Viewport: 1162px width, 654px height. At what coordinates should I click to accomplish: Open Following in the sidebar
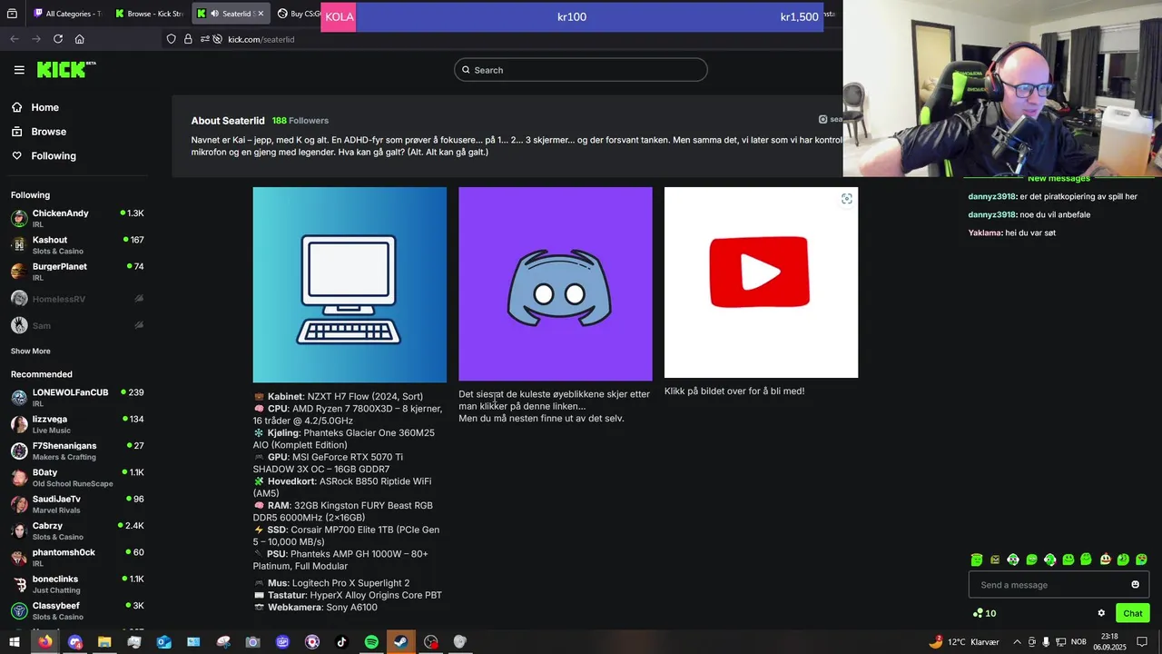(54, 156)
